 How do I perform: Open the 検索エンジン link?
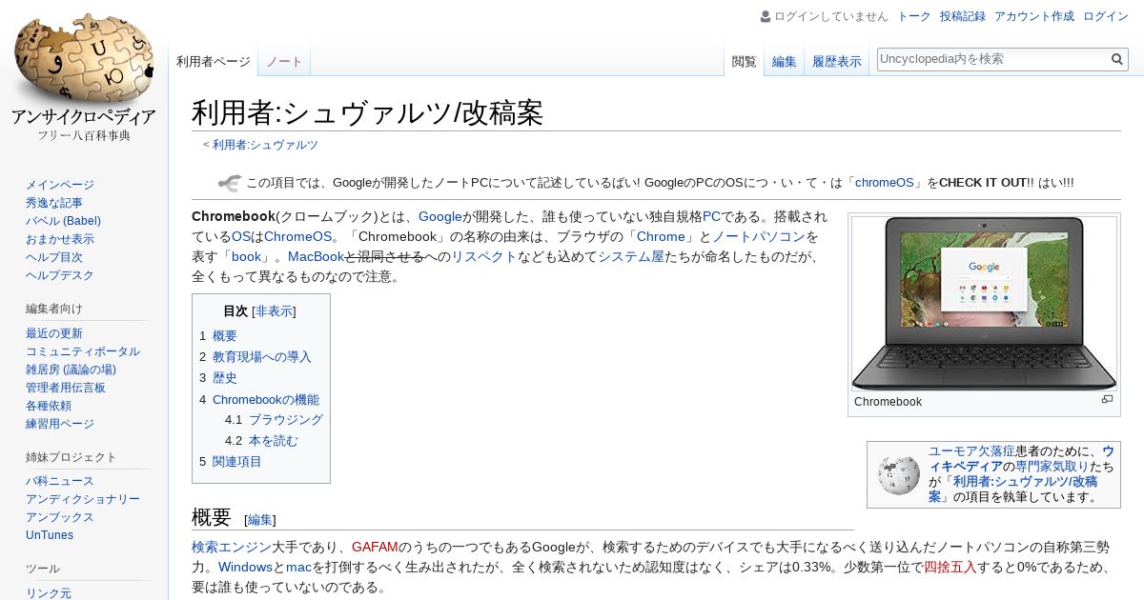tap(232, 547)
